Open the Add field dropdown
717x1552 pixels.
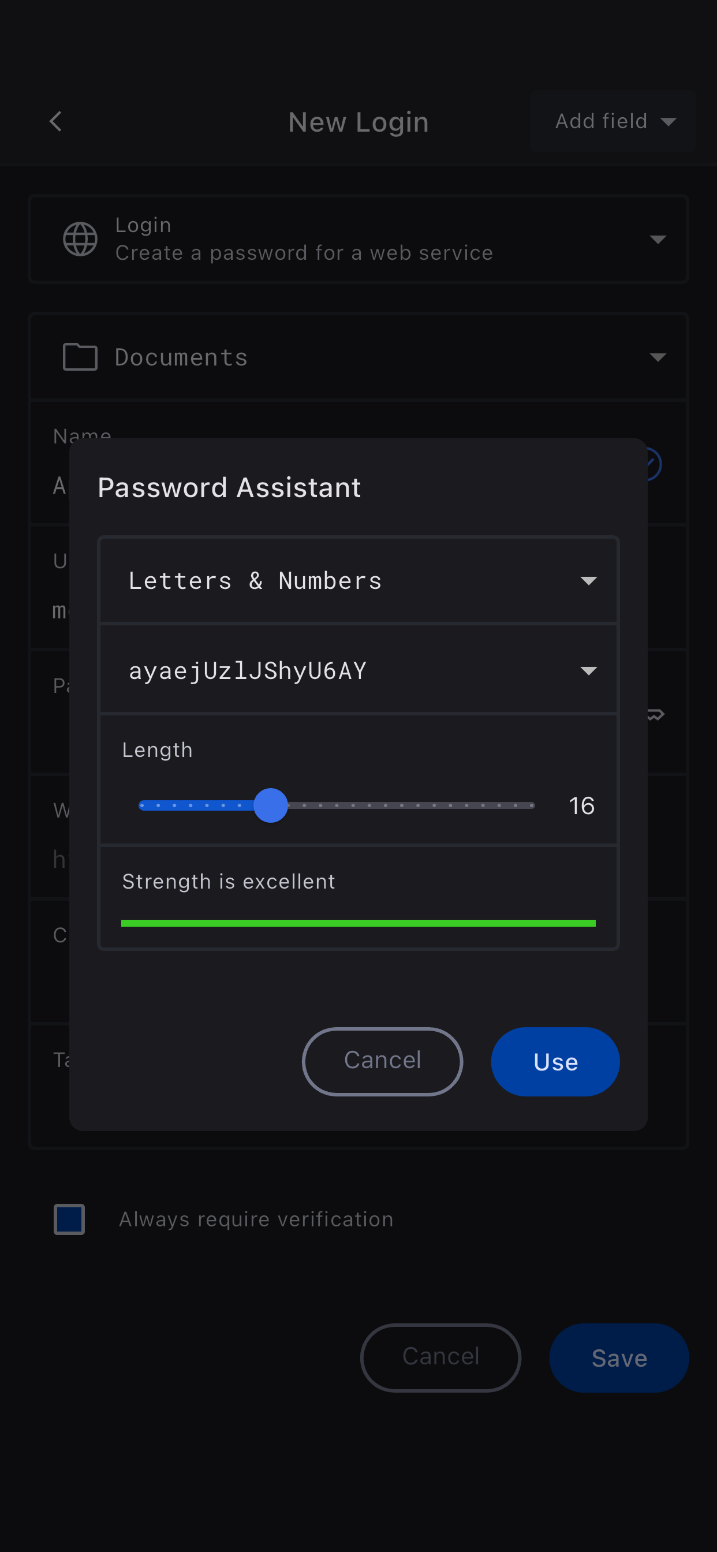coord(613,121)
